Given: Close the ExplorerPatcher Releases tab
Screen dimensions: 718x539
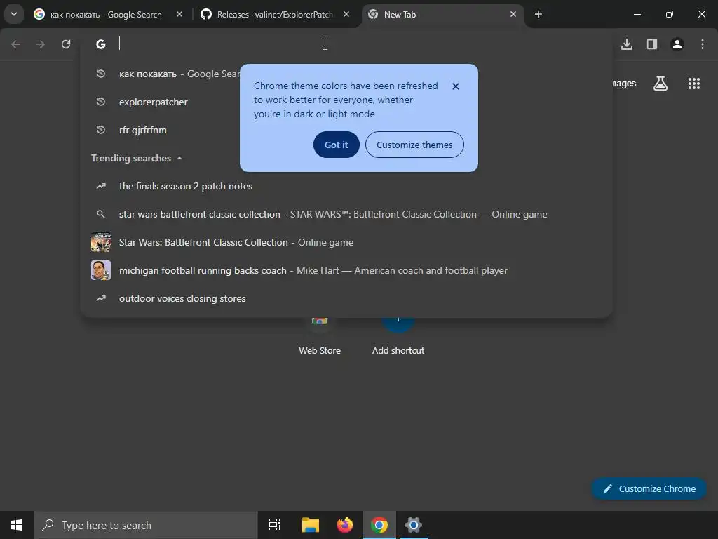Looking at the screenshot, I should [346, 14].
